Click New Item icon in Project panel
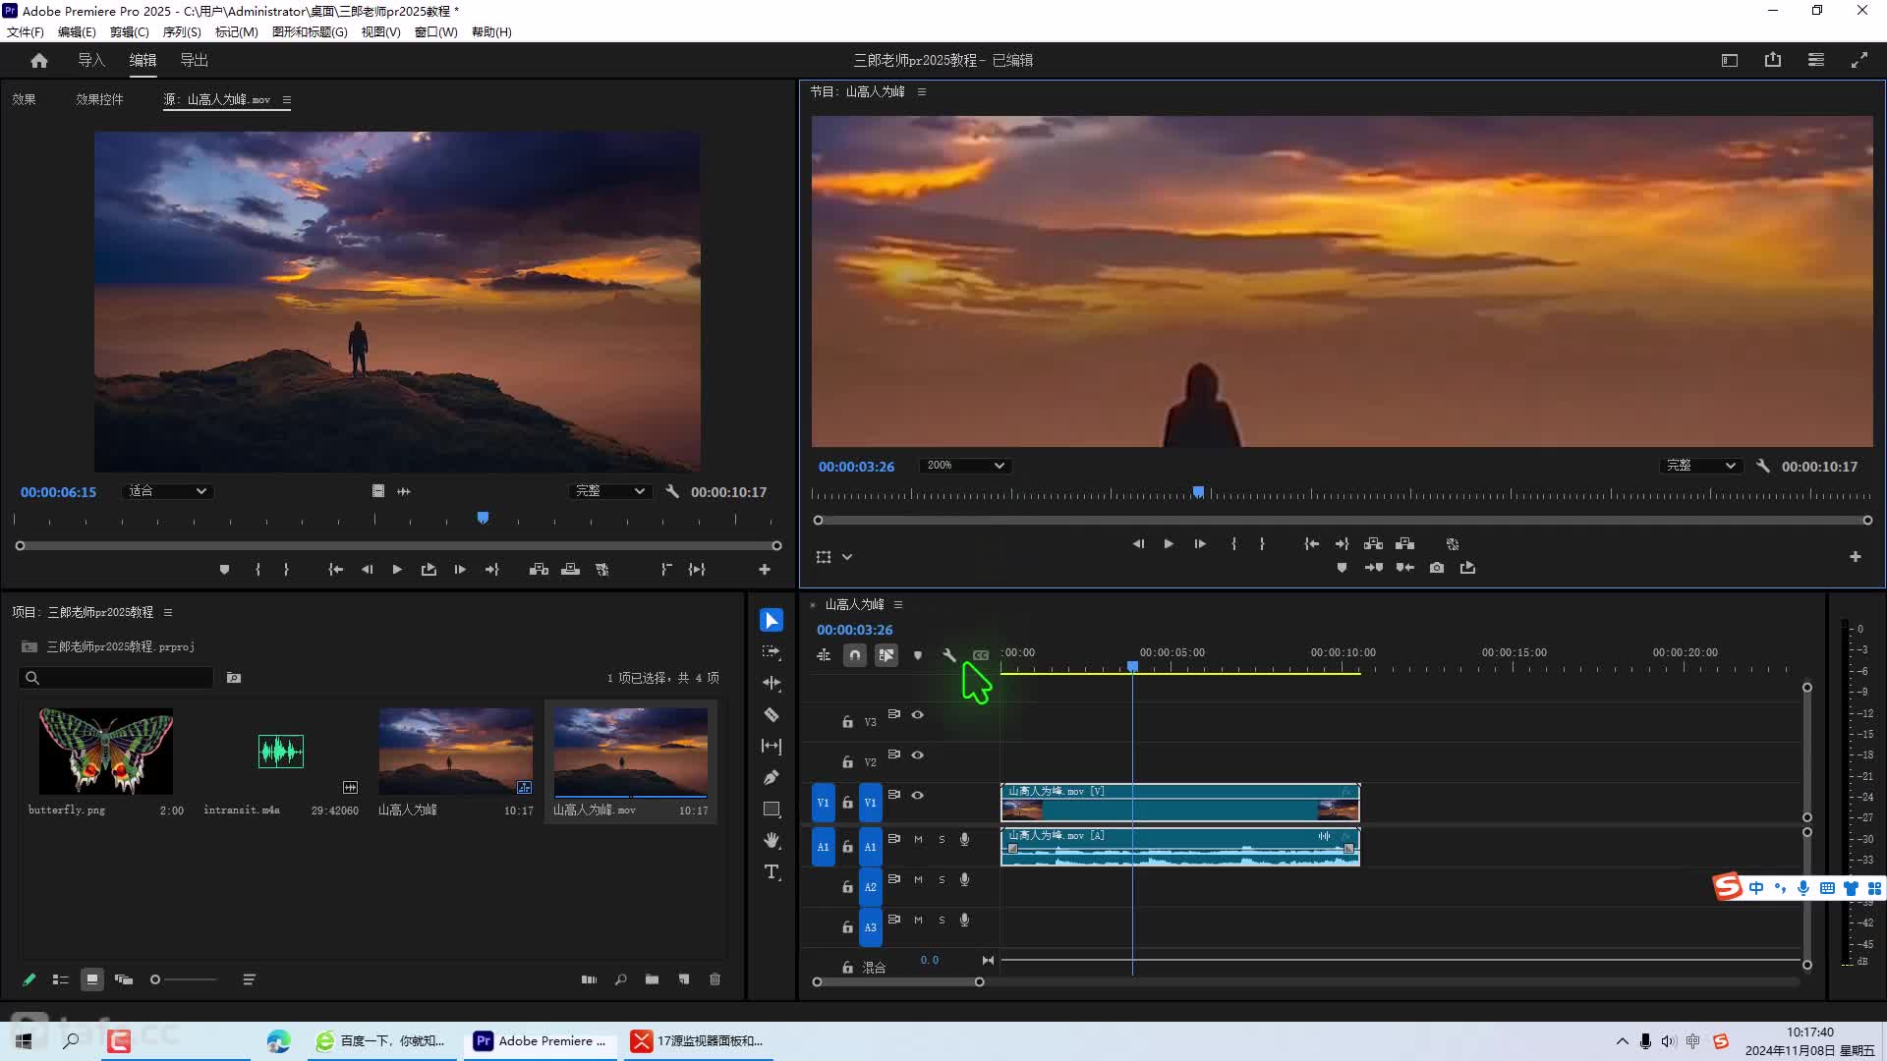Screen dimensions: 1887x1061 click(x=684, y=979)
